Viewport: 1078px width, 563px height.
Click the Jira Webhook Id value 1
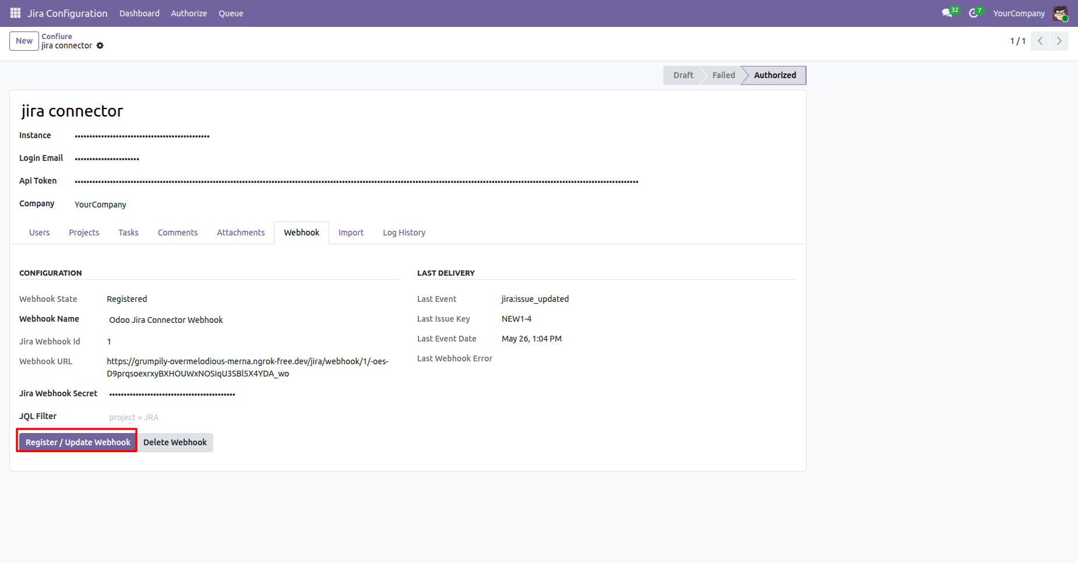point(109,342)
